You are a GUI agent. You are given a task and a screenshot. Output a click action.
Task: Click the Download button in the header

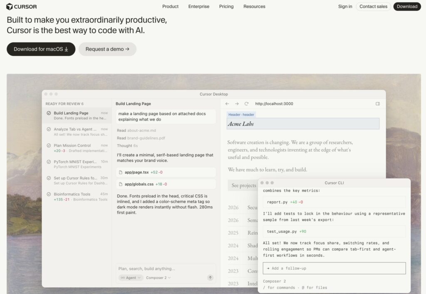point(407,7)
